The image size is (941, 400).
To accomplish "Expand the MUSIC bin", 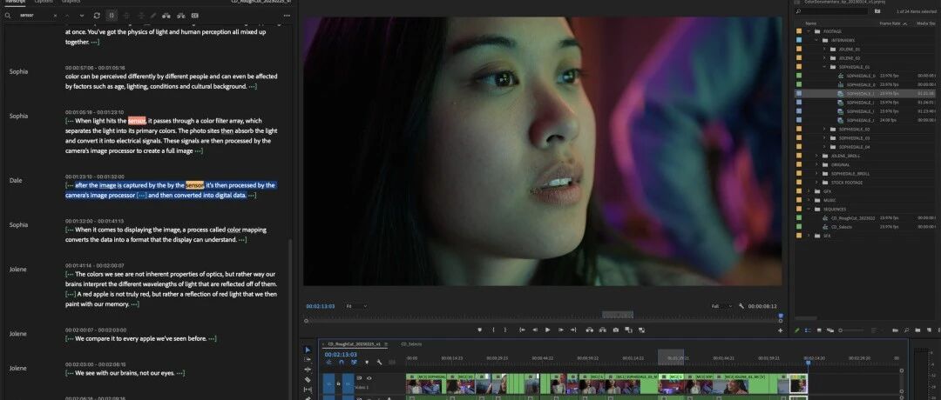I will 809,200.
